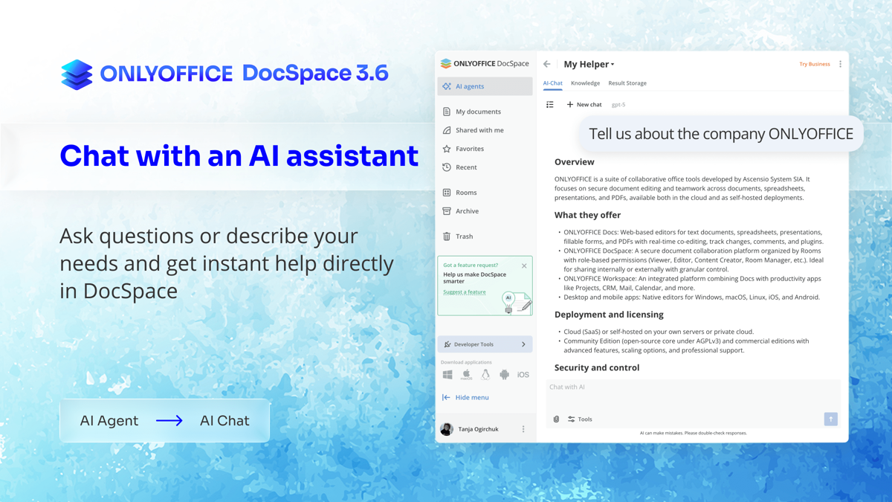Open the three-dot menu beside Try Business
Image resolution: width=892 pixels, height=502 pixels.
coord(840,64)
